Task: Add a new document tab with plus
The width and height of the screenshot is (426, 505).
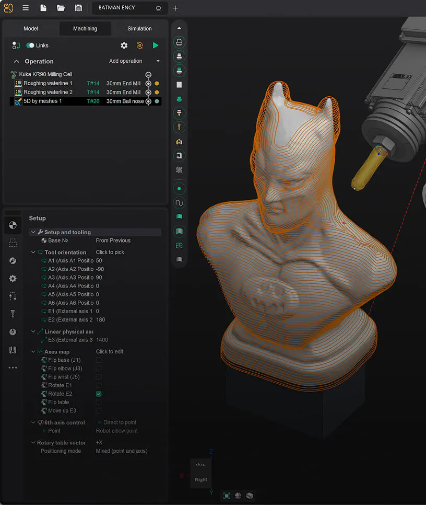Action: click(x=175, y=8)
